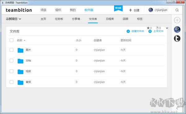
Task: Open the 项目 menu
Action: [x=43, y=10]
